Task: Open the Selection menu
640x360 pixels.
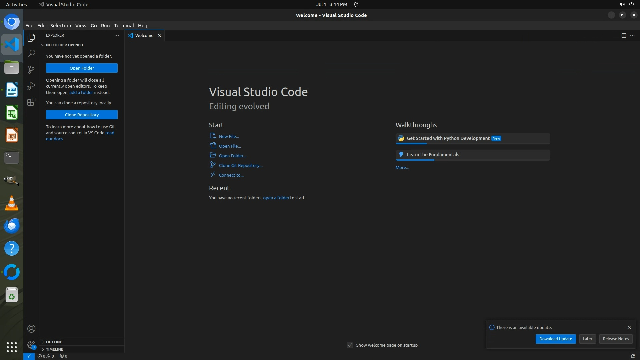Action: coord(60,26)
